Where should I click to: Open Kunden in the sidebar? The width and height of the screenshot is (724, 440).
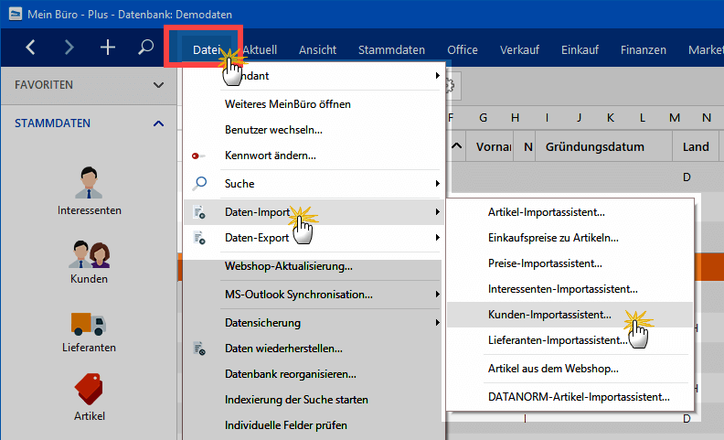click(89, 262)
